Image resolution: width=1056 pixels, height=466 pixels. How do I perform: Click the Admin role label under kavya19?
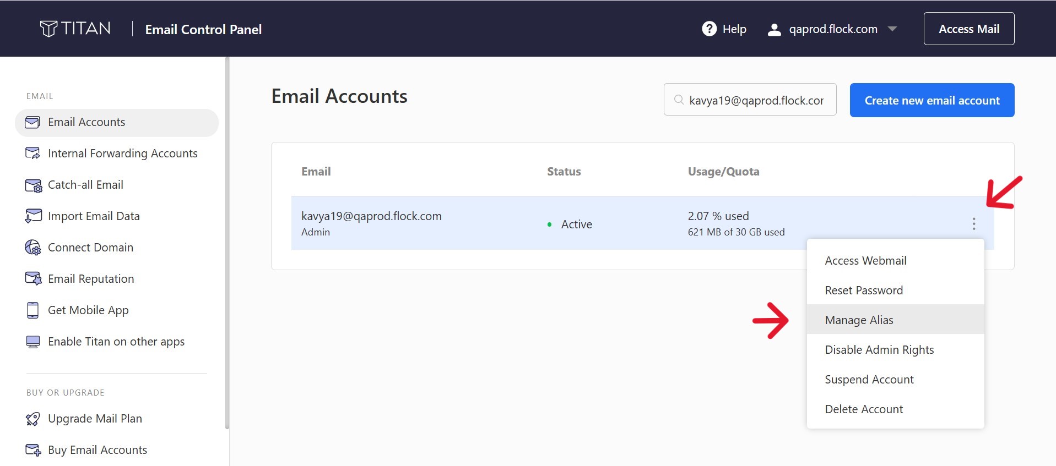click(315, 232)
